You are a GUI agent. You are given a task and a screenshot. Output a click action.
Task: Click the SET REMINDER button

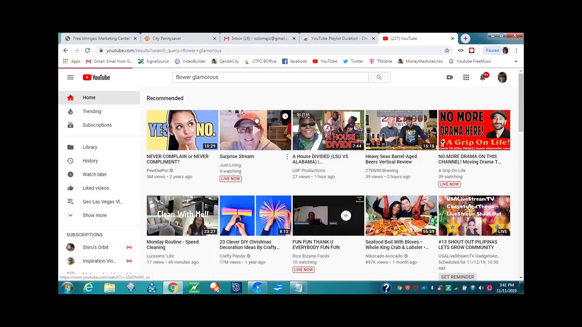pos(457,277)
